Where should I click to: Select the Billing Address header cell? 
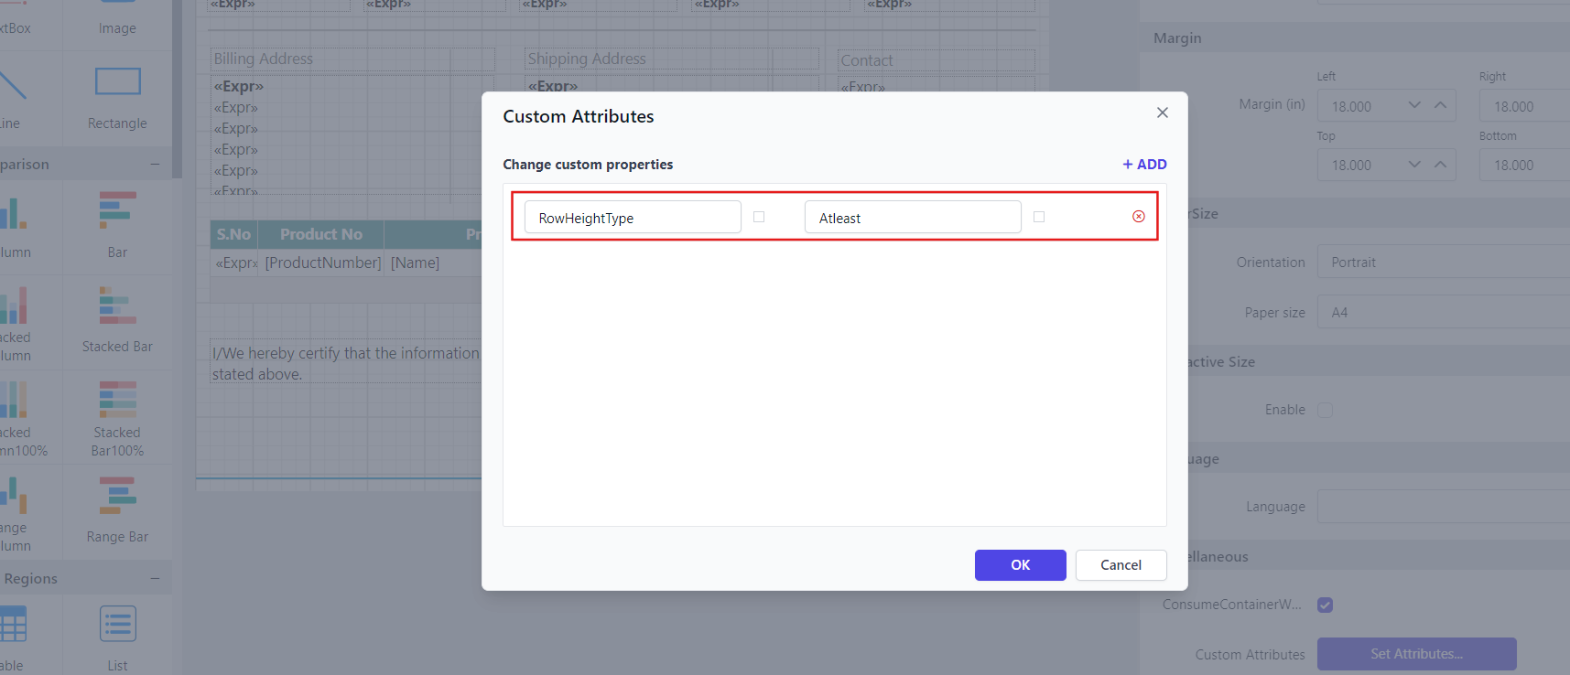352,59
